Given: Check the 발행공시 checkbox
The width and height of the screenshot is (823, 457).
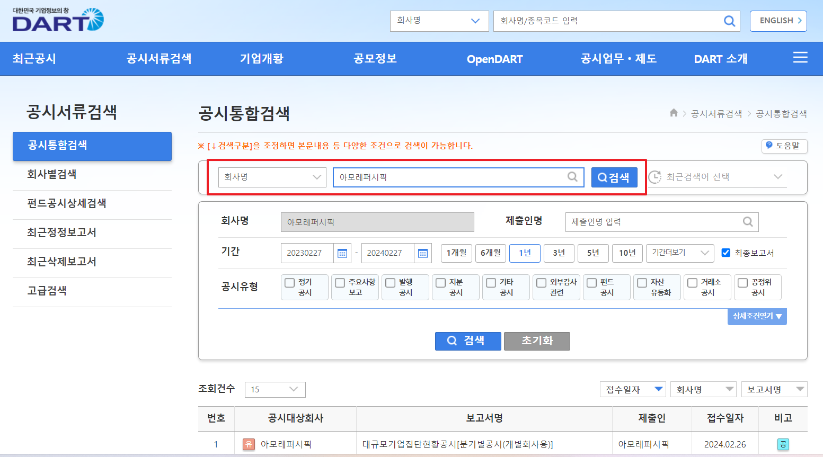Looking at the screenshot, I should pyautogui.click(x=390, y=283).
